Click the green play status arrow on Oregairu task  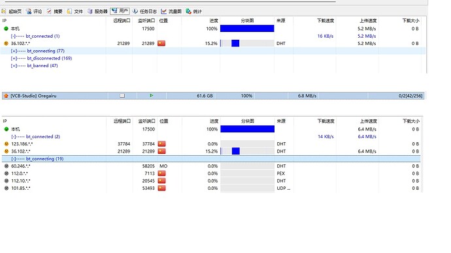pyautogui.click(x=151, y=95)
